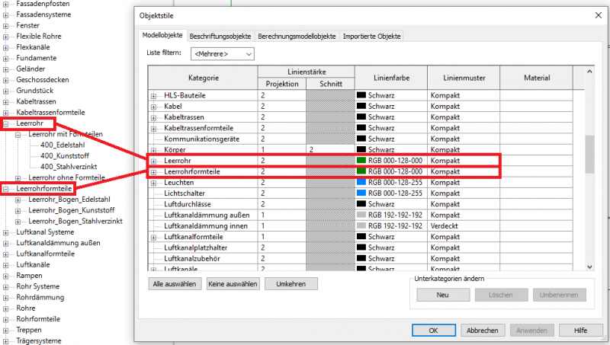The height and width of the screenshot is (345, 610).
Task: Expand the Leuchten category row
Action: pos(155,184)
